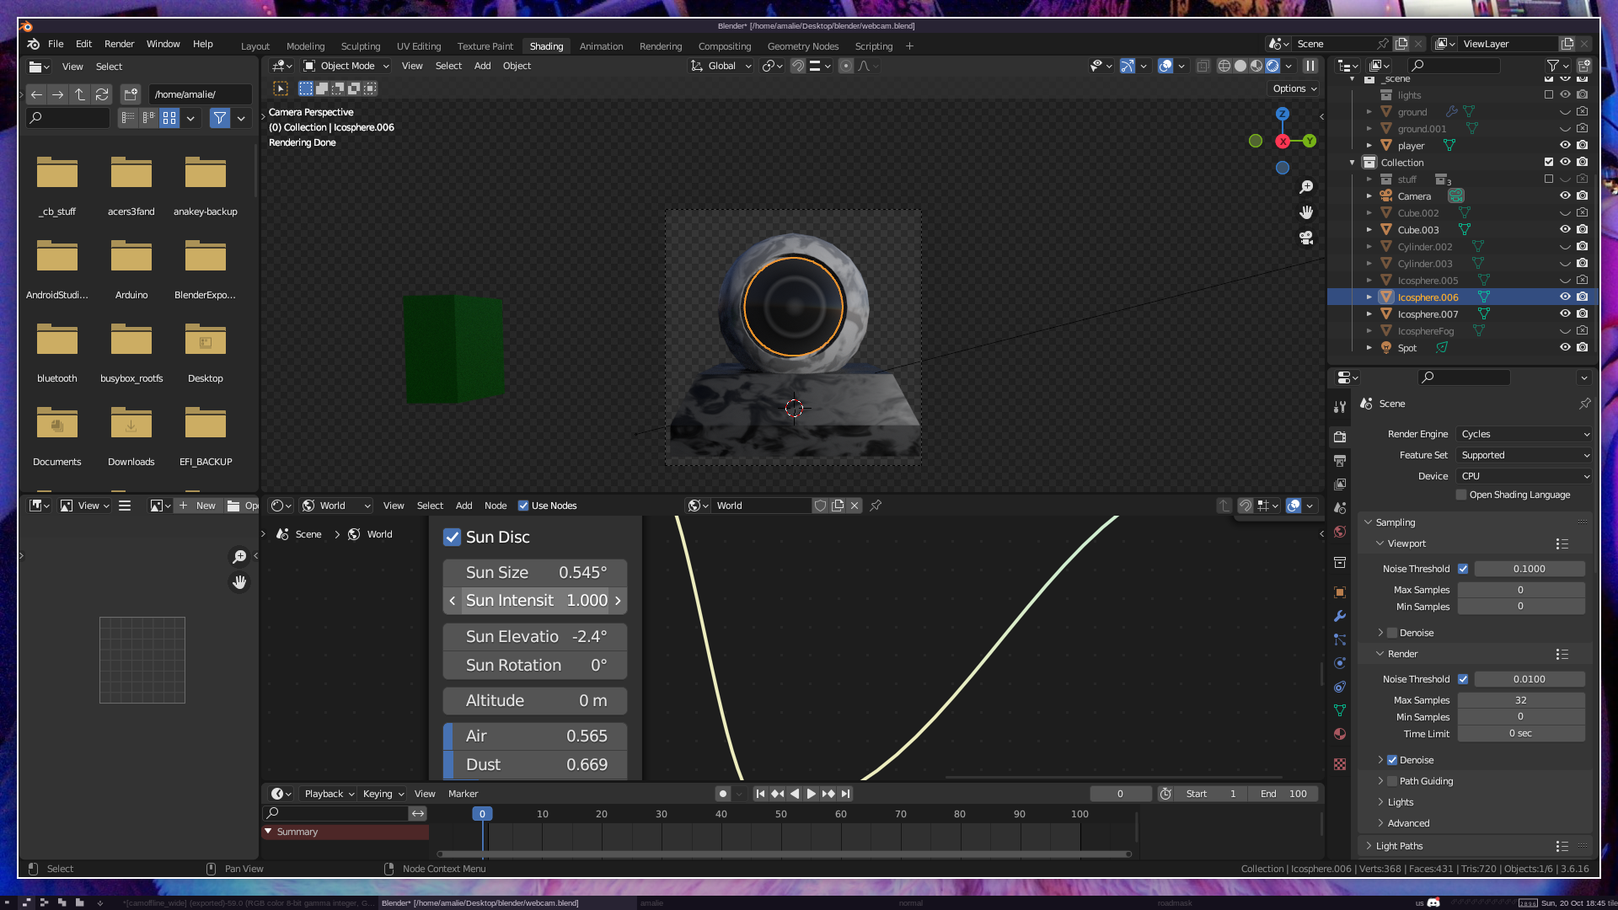The width and height of the screenshot is (1618, 910).
Task: Expand the Path Guiding section
Action: tap(1380, 781)
